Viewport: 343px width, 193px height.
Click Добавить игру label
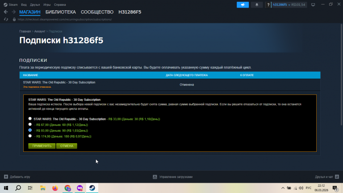[20, 177]
